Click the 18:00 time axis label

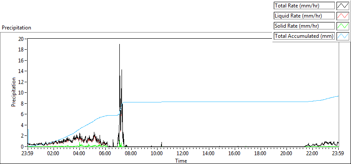pos(261,154)
